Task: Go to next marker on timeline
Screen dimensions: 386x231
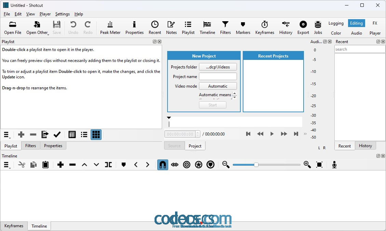Action: pyautogui.click(x=147, y=165)
